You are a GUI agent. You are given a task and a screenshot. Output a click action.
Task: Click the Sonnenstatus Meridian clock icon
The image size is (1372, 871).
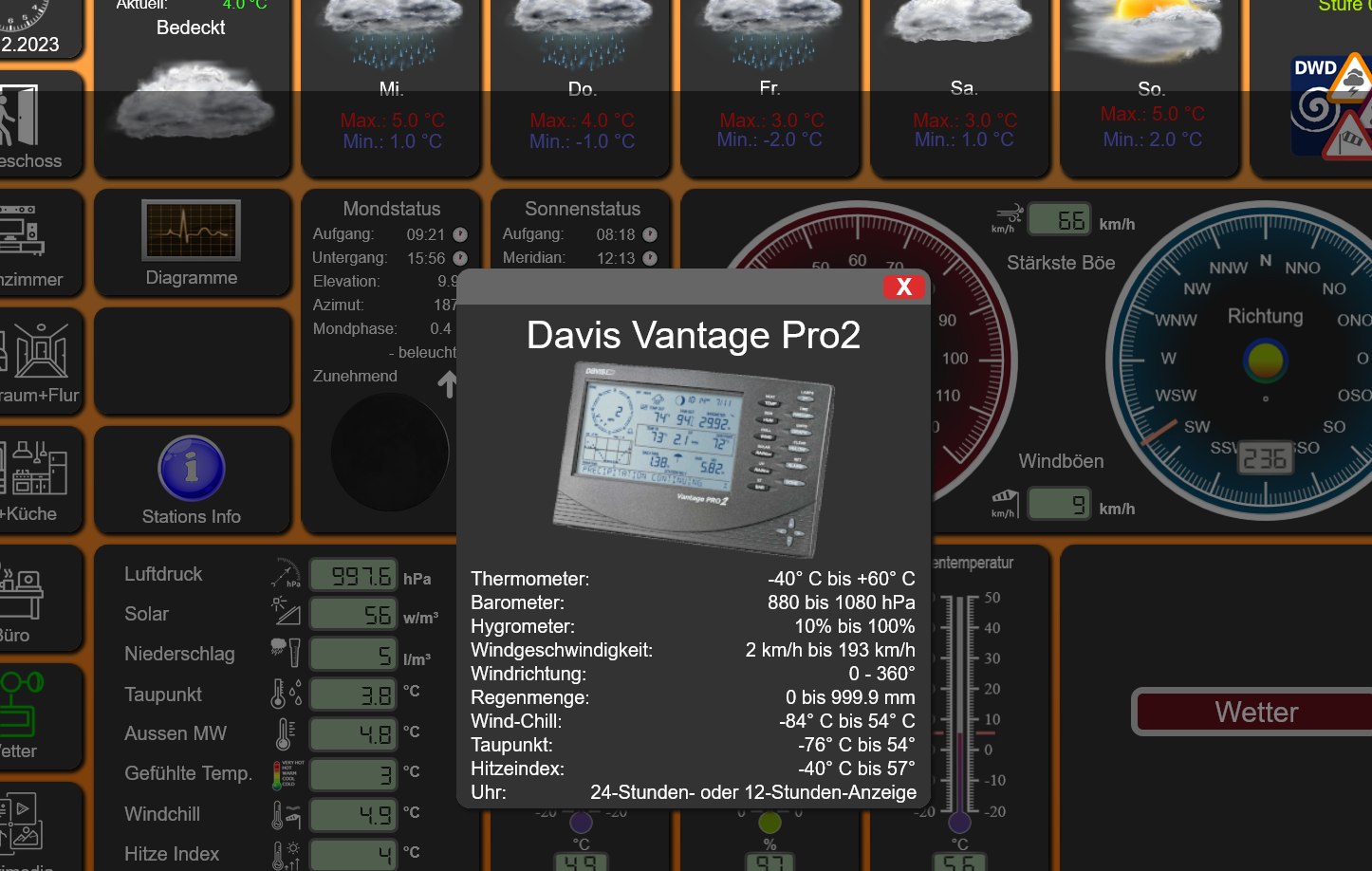[x=650, y=258]
